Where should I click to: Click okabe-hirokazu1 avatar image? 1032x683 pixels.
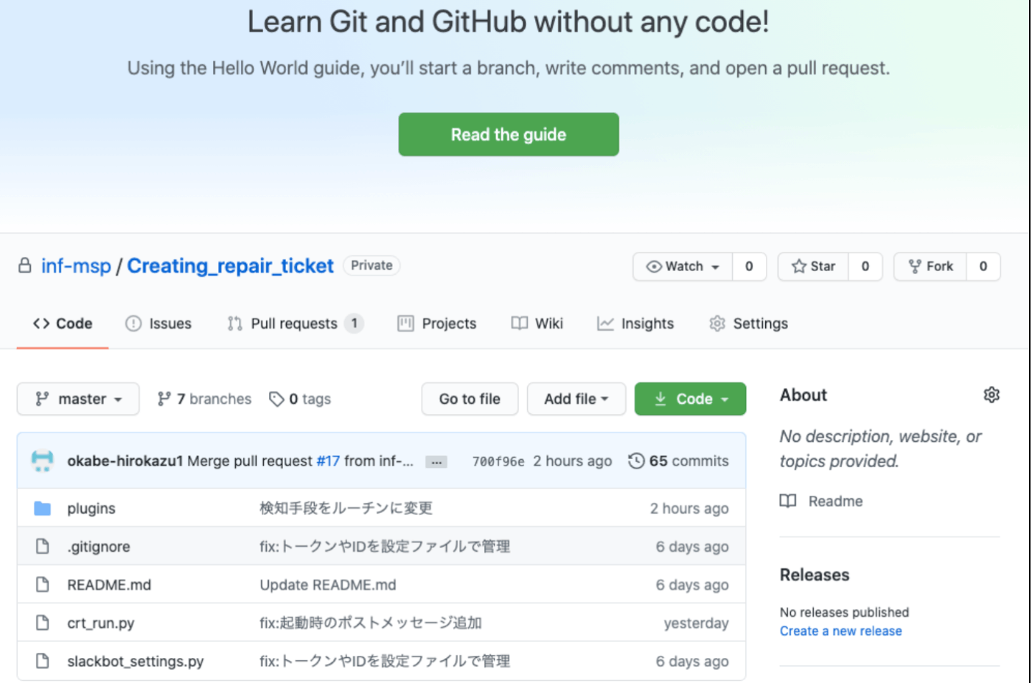(x=43, y=460)
